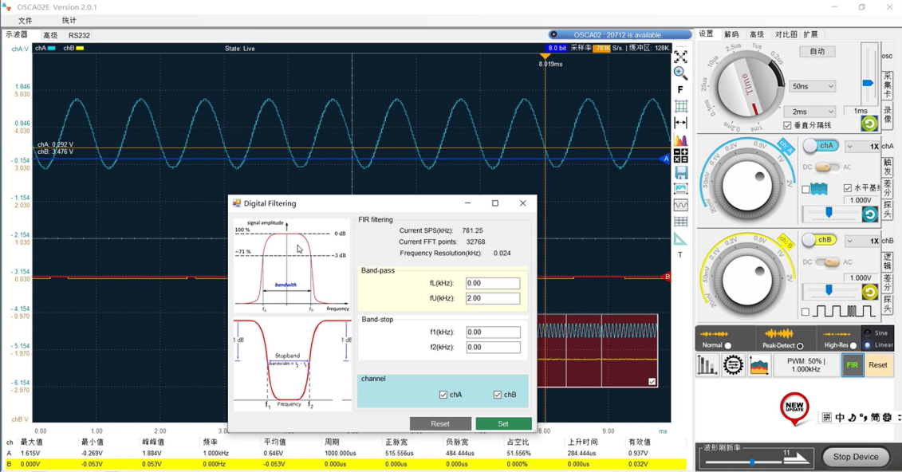Viewport: 902px width, 472px height.
Task: Switch to the RS232 tab
Action: pos(79,36)
